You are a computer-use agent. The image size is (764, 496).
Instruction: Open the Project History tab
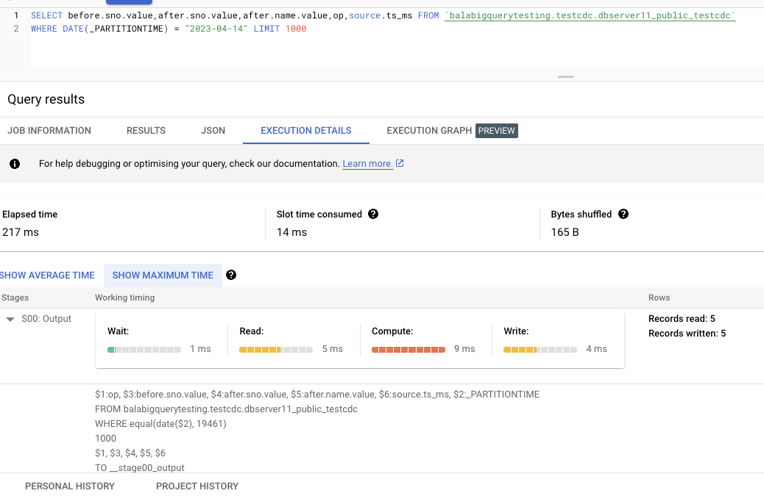[197, 486]
